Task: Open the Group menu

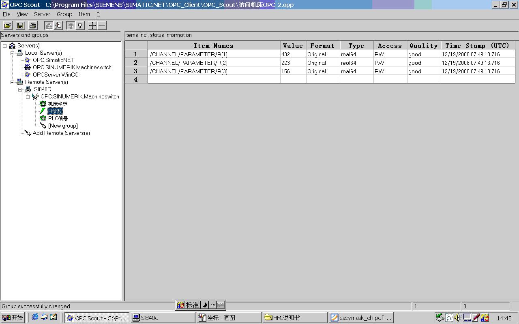Action: (64, 14)
